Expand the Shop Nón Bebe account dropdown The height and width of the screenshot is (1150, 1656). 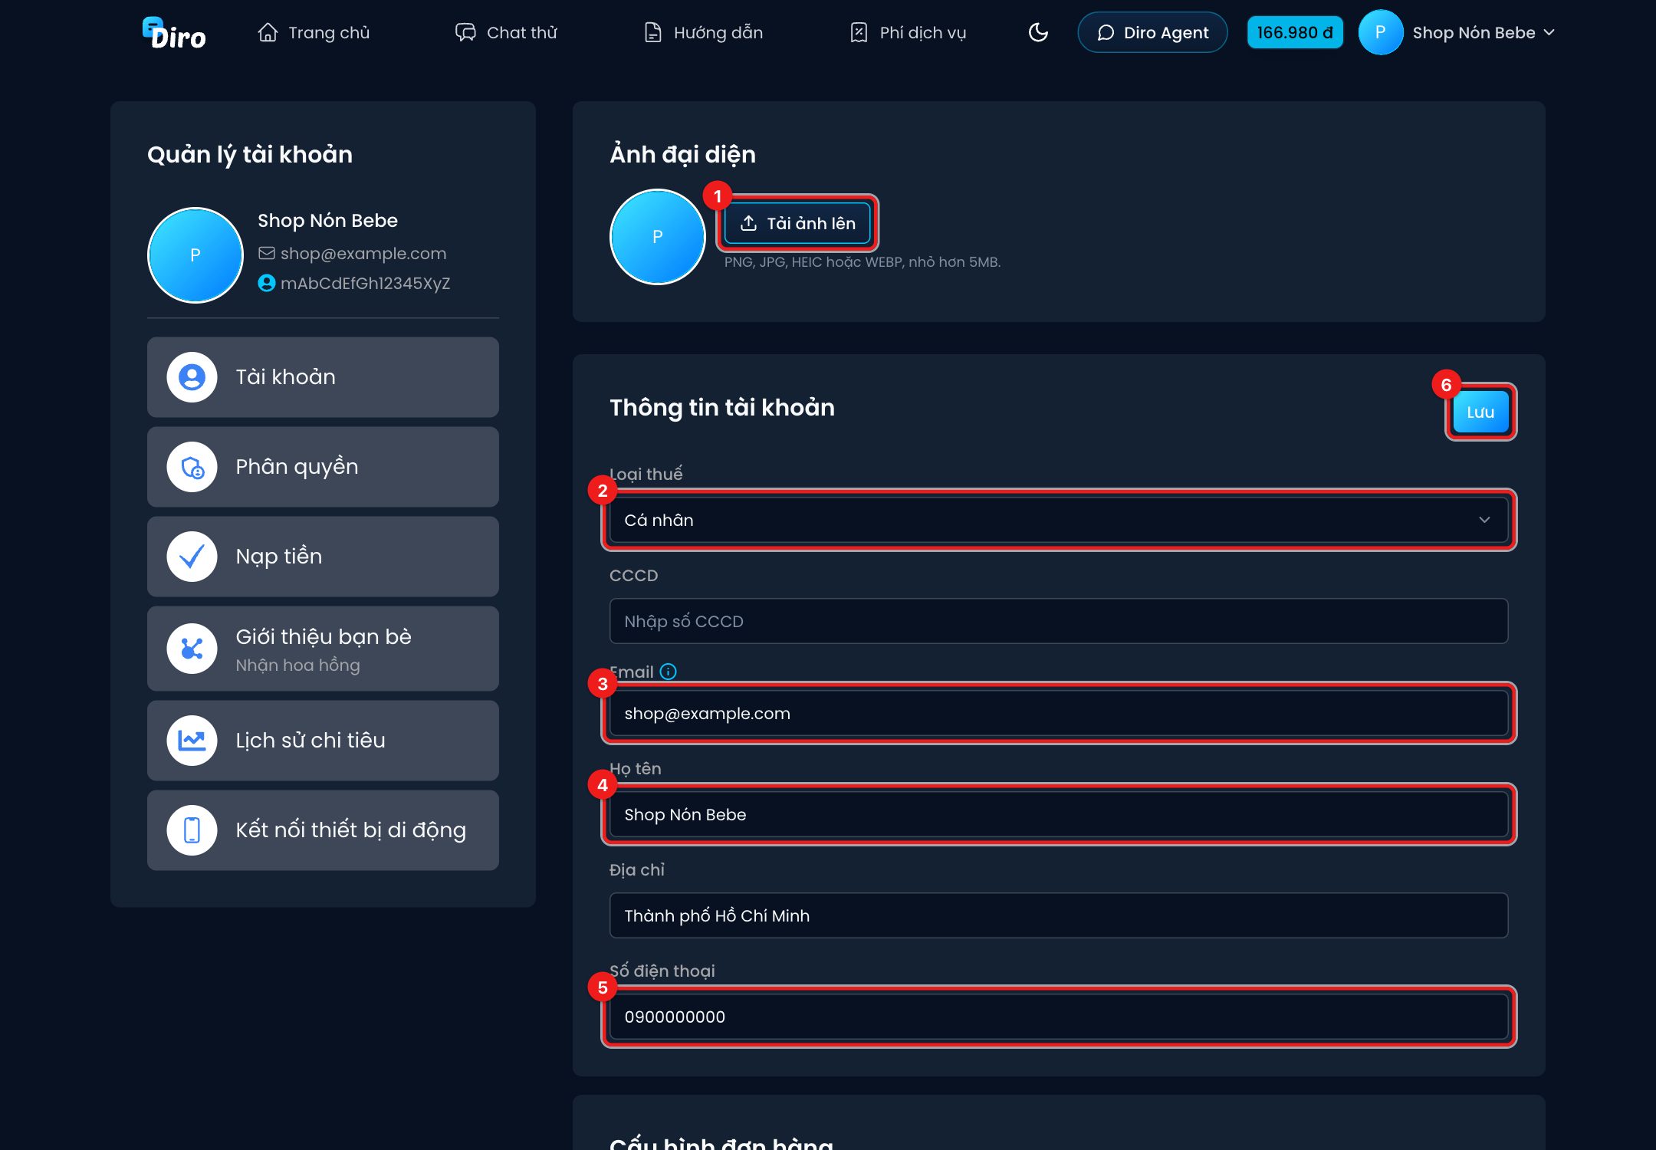coord(1483,32)
